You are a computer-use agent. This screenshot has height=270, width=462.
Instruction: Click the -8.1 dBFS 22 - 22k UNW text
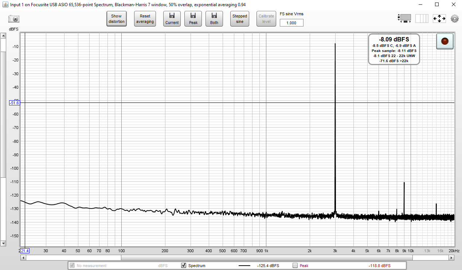pos(394,56)
